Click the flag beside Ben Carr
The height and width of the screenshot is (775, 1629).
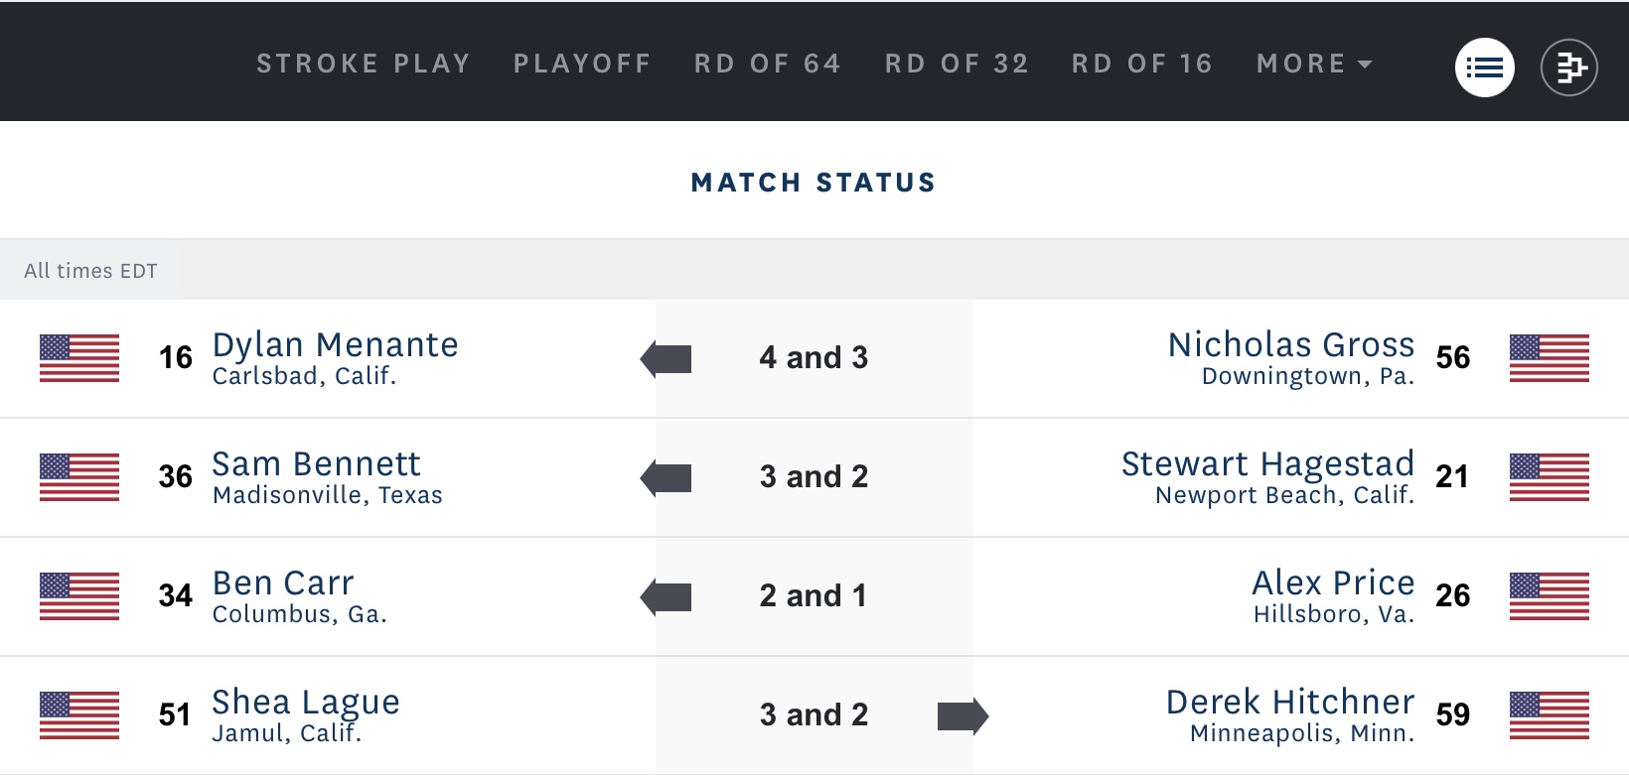point(79,596)
